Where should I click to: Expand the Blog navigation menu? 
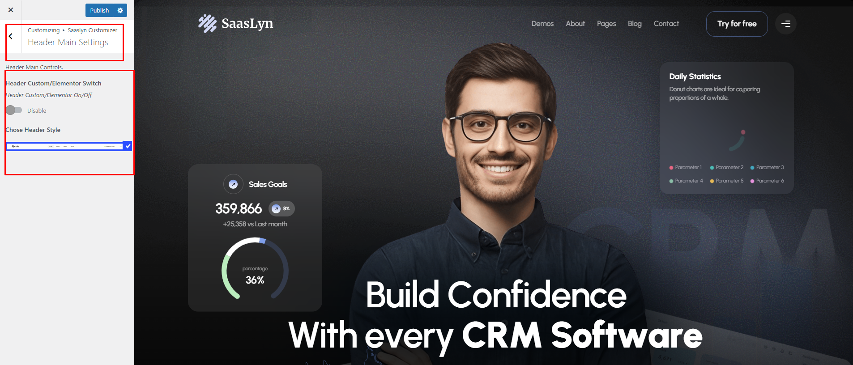(634, 24)
